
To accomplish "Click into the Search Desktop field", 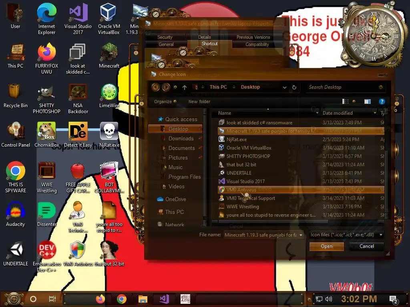I will coord(342,87).
